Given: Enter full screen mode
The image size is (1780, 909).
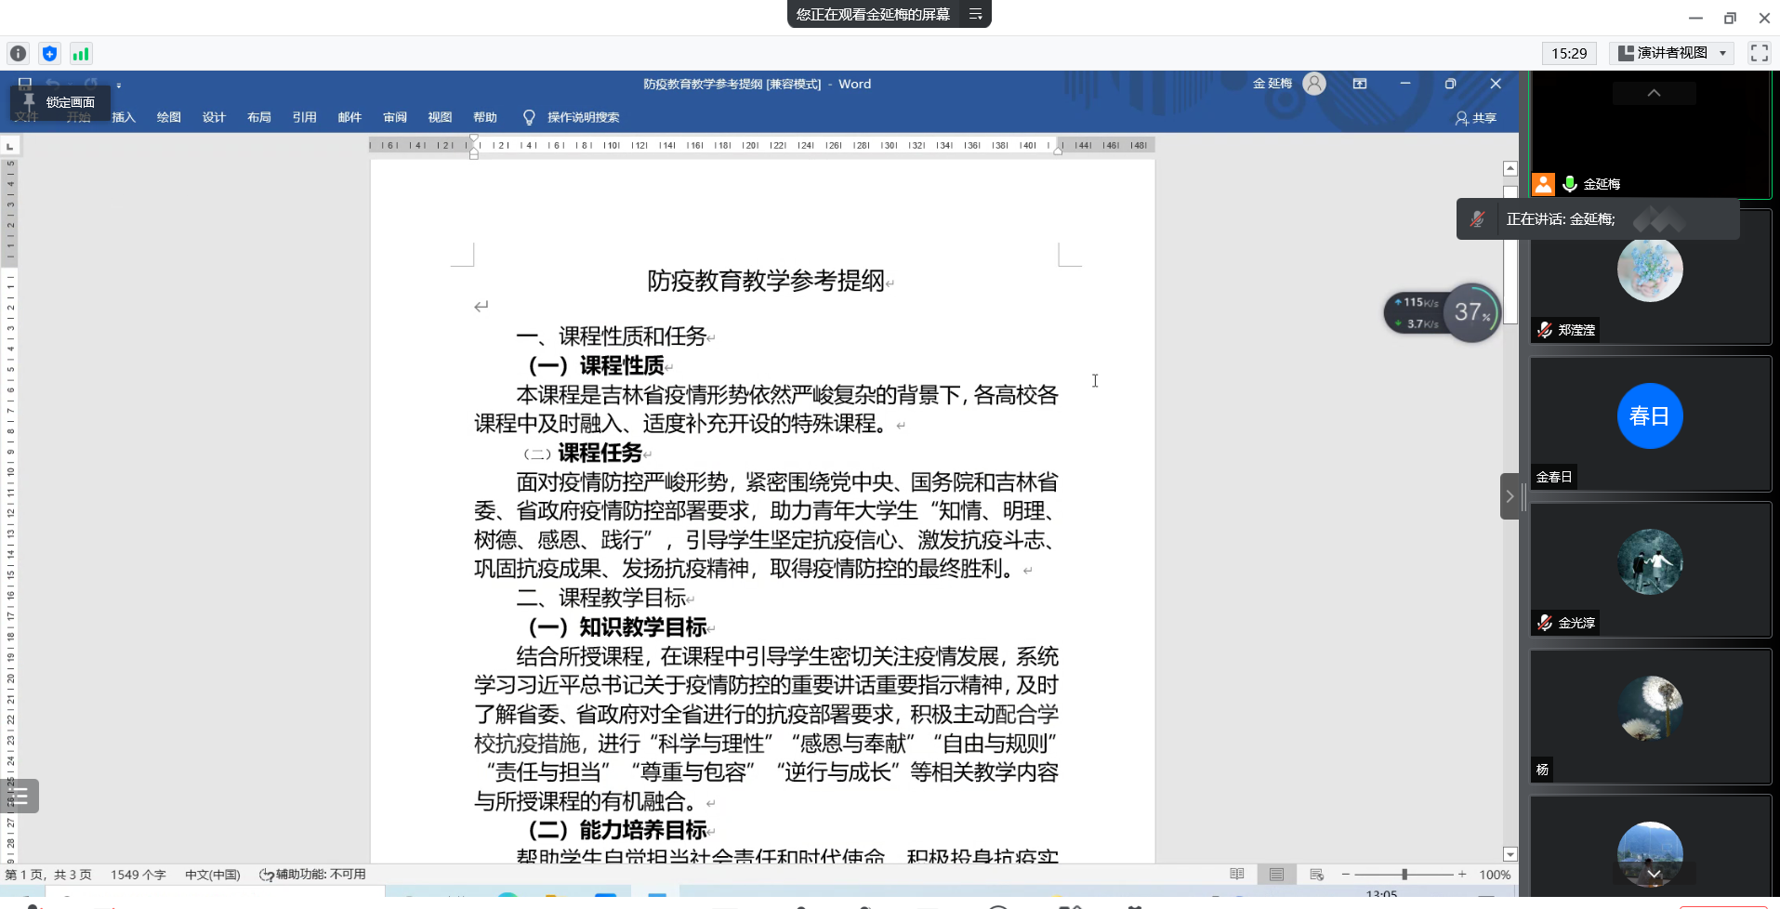Looking at the screenshot, I should (1759, 53).
